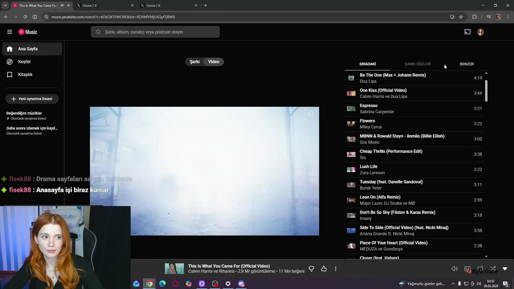Click the queue list scrollbar
Image resolution: width=514 pixels, height=289 pixels.
coord(486,91)
